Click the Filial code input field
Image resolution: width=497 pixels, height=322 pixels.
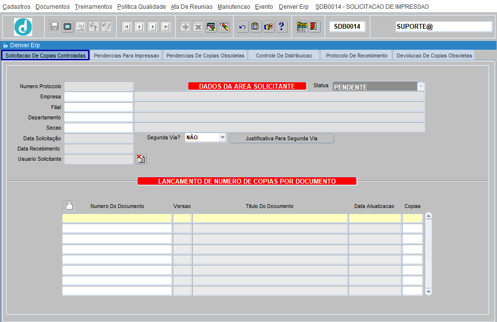98,107
